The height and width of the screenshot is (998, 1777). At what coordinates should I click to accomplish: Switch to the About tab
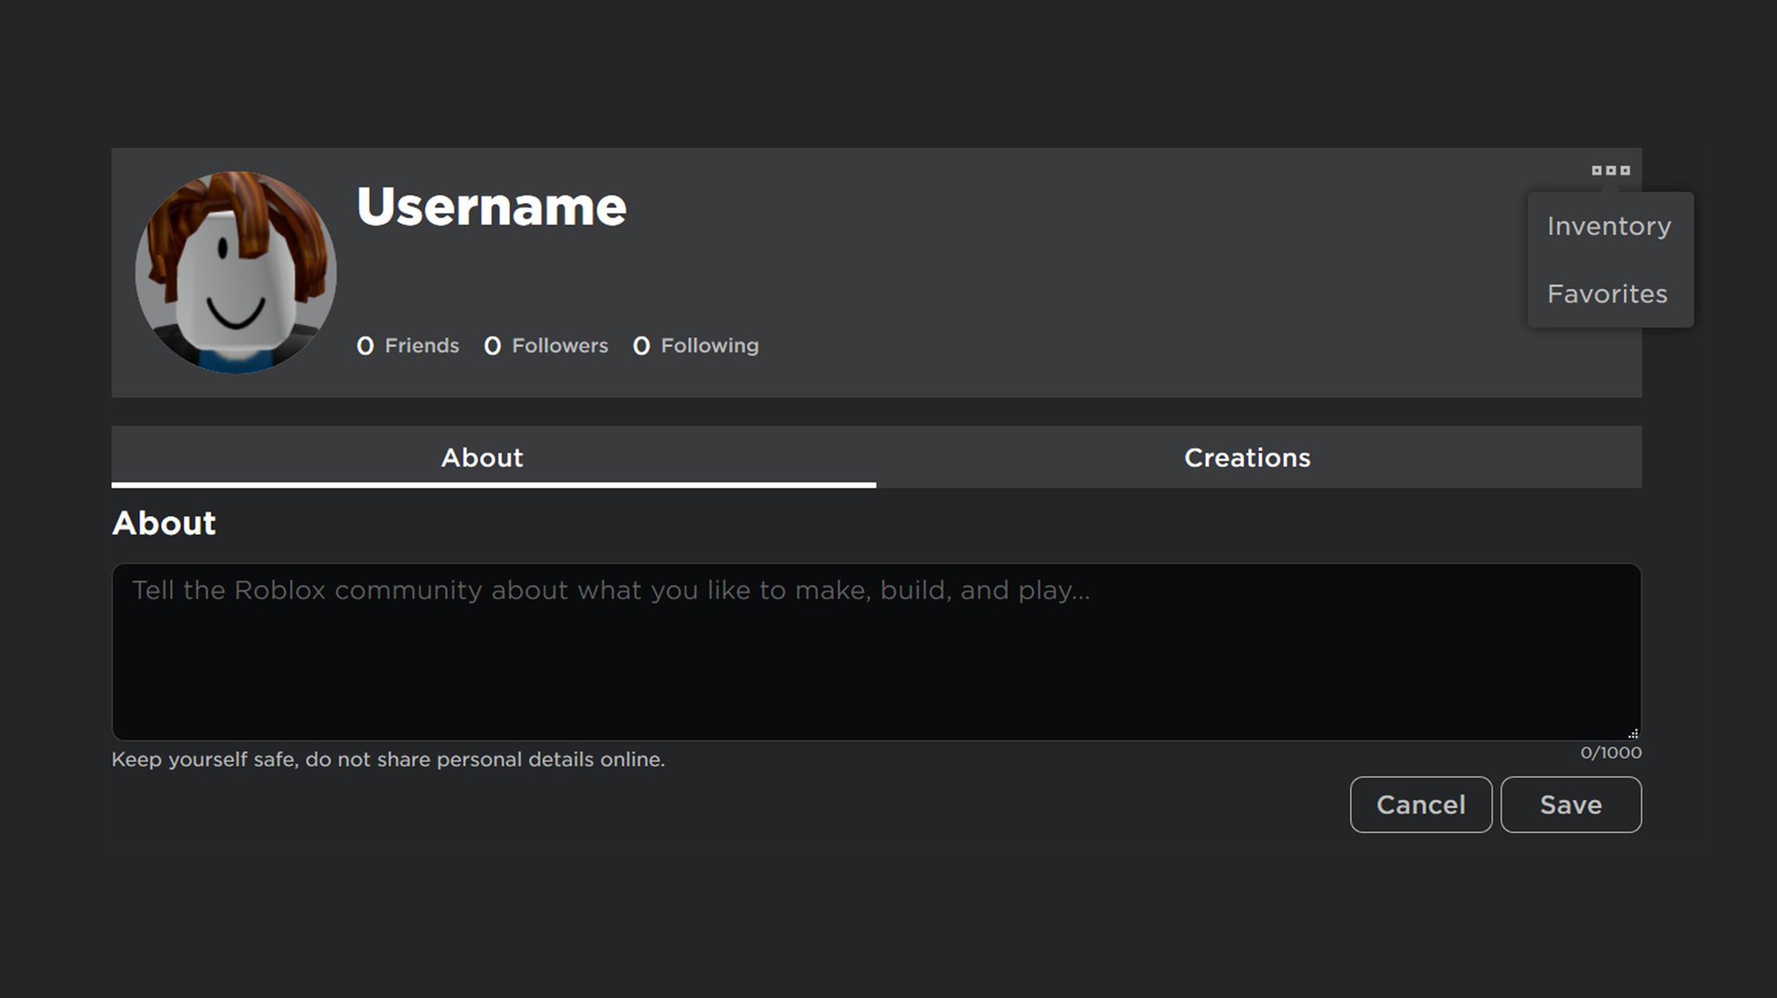click(x=482, y=457)
